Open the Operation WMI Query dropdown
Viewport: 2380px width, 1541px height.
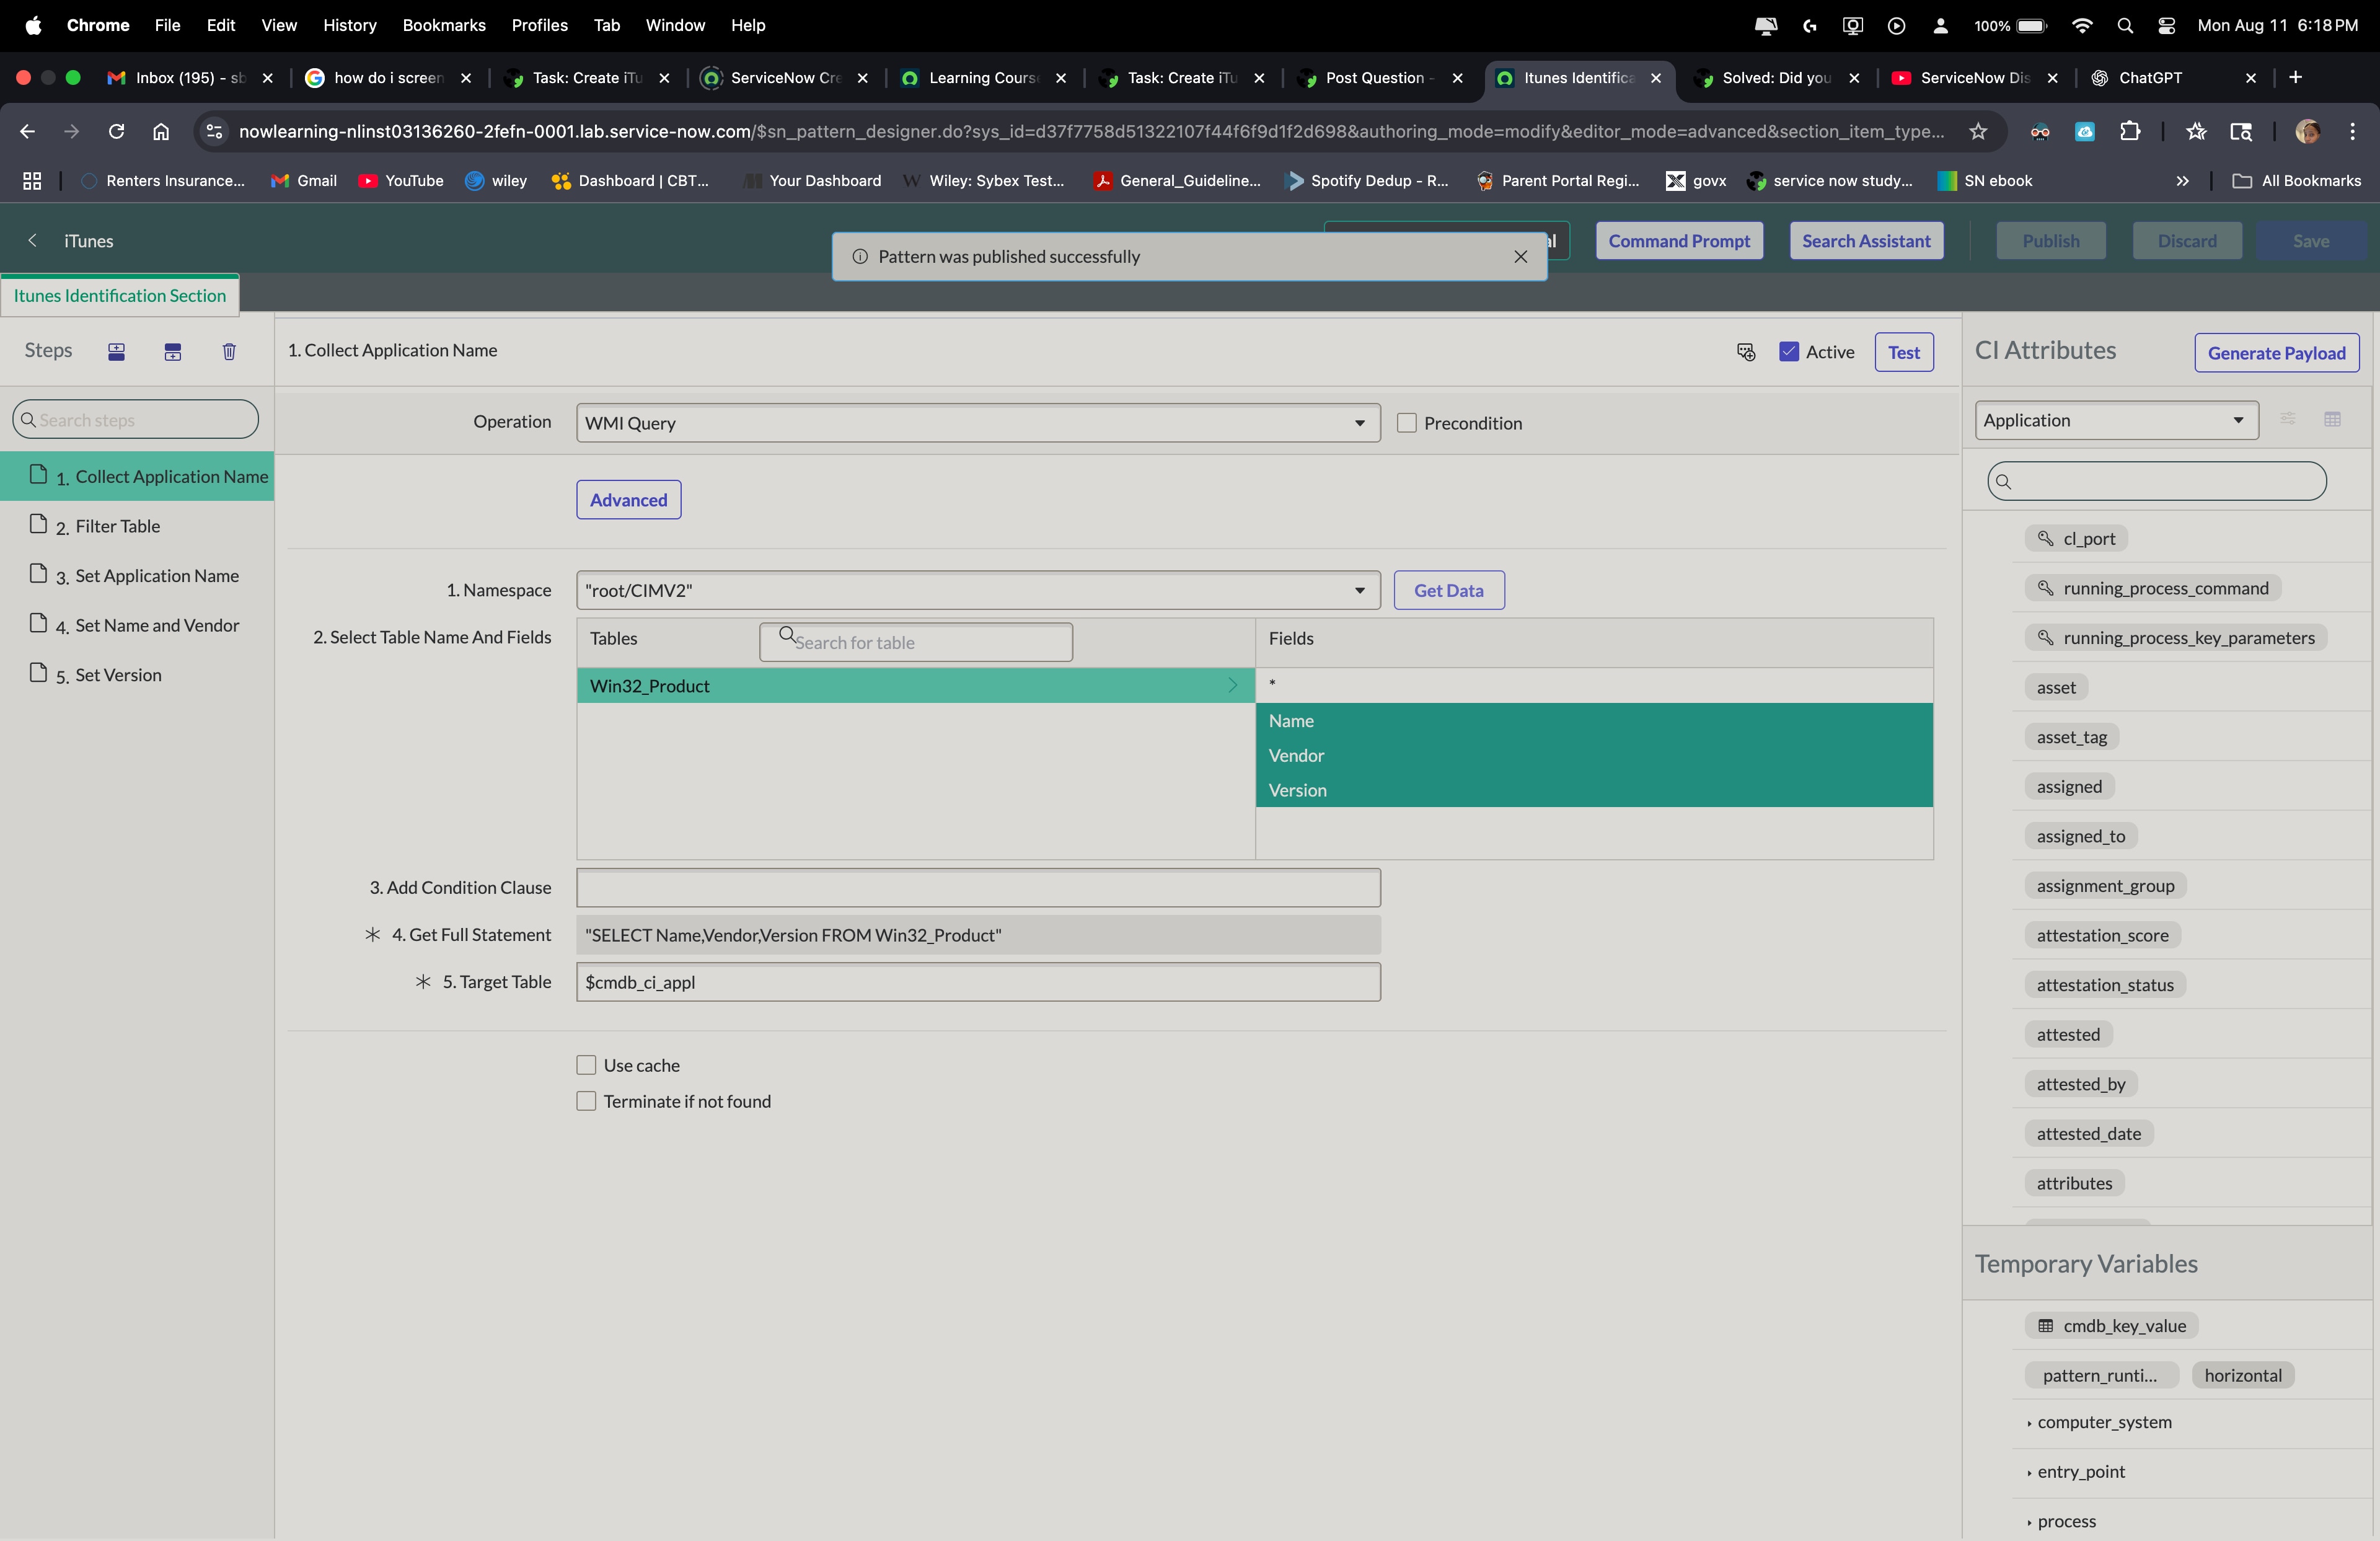[977, 423]
